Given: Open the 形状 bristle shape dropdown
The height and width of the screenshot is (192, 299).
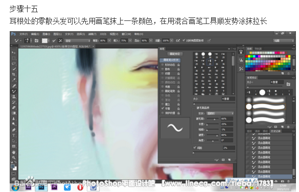Looking at the screenshot, I should coord(220,113).
